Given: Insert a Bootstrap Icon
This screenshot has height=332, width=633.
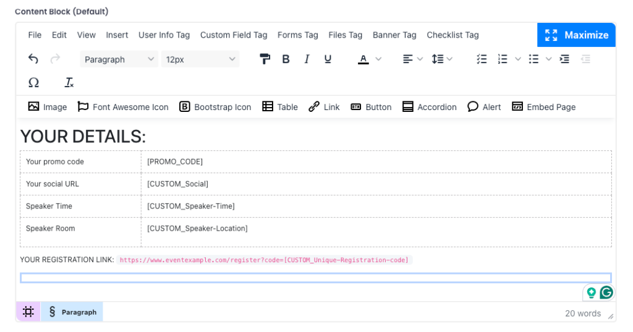Looking at the screenshot, I should pos(215,107).
